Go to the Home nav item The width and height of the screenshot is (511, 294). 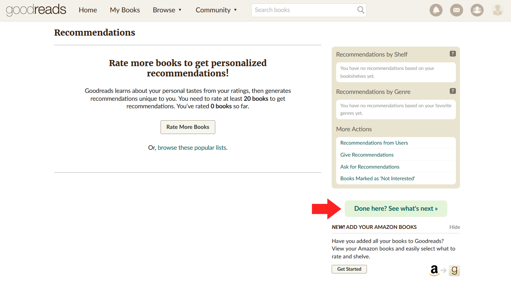88,10
